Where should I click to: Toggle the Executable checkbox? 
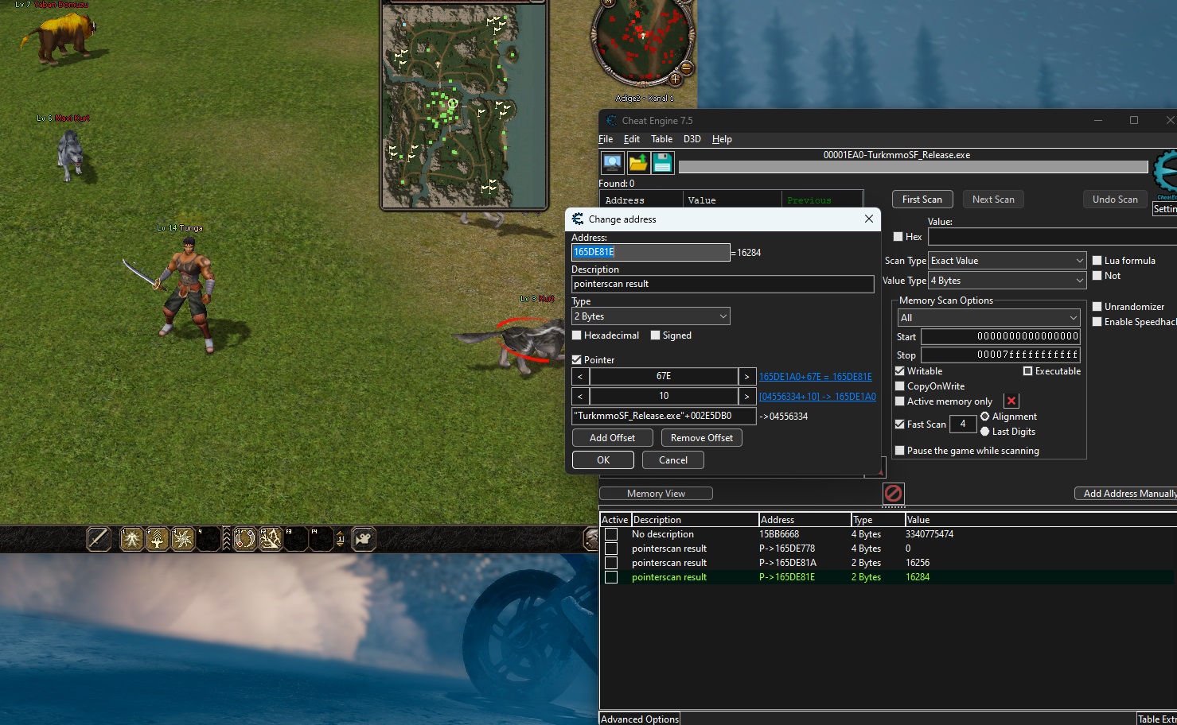click(1028, 371)
